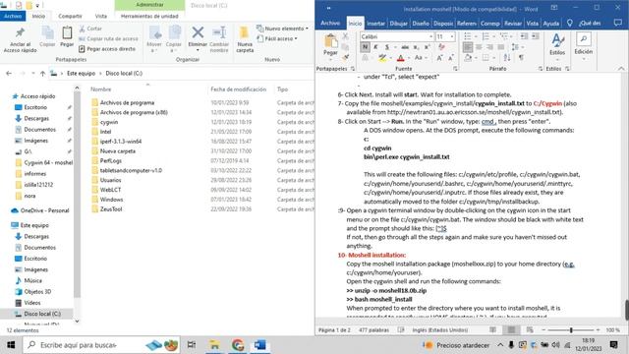Click the Format Painter brush in Word
Image resolution: width=629 pixels, height=354 pixels.
coord(345,57)
